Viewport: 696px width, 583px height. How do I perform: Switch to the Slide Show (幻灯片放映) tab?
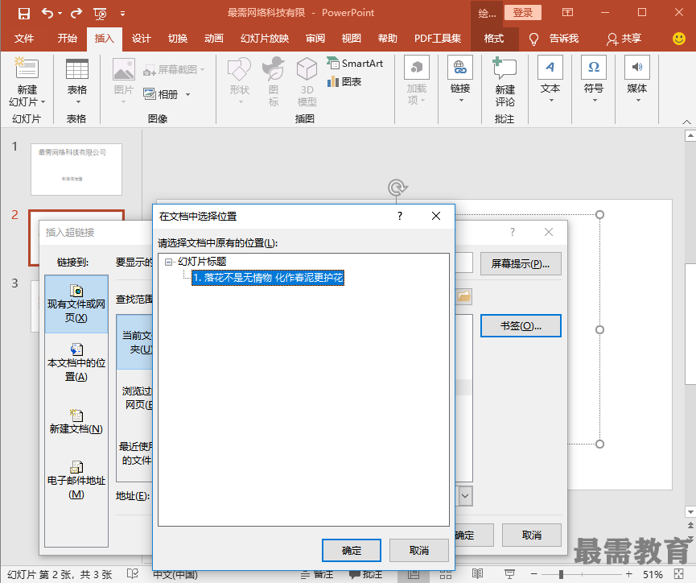tap(265, 39)
